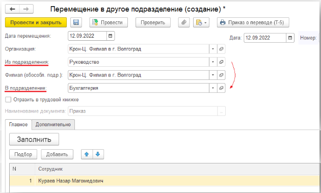Move employee row up with blue arrow
This screenshot has height=193, width=321.
87,154
